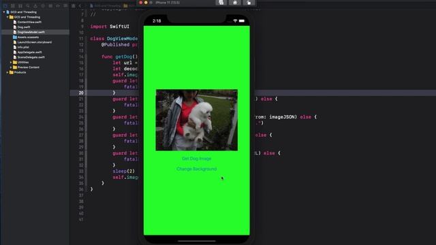Open the Test navigator icon

pyautogui.click(x=43, y=5)
